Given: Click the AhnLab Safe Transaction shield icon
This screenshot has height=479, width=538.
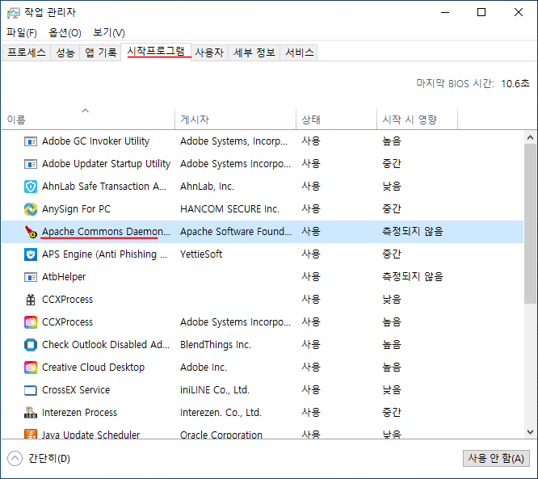Looking at the screenshot, I should pyautogui.click(x=31, y=187).
